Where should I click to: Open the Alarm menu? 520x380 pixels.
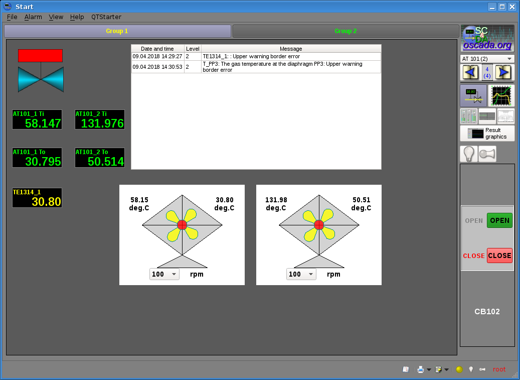pos(33,17)
